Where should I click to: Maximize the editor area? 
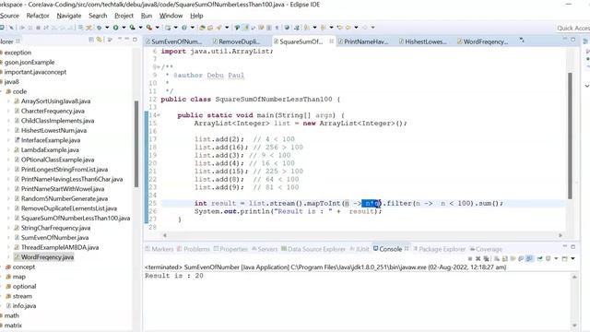[x=572, y=40]
